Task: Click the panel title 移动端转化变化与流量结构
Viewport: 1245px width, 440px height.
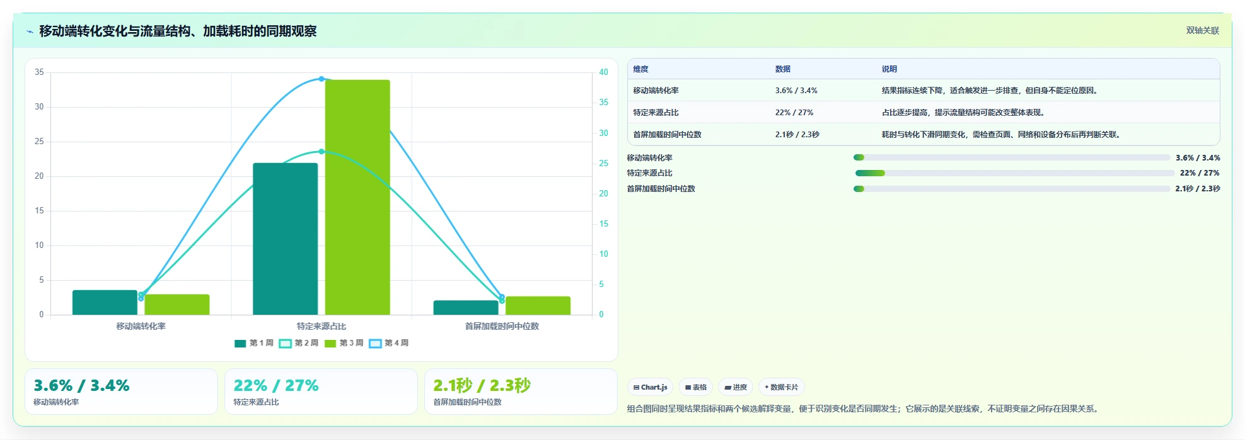Action: point(178,31)
